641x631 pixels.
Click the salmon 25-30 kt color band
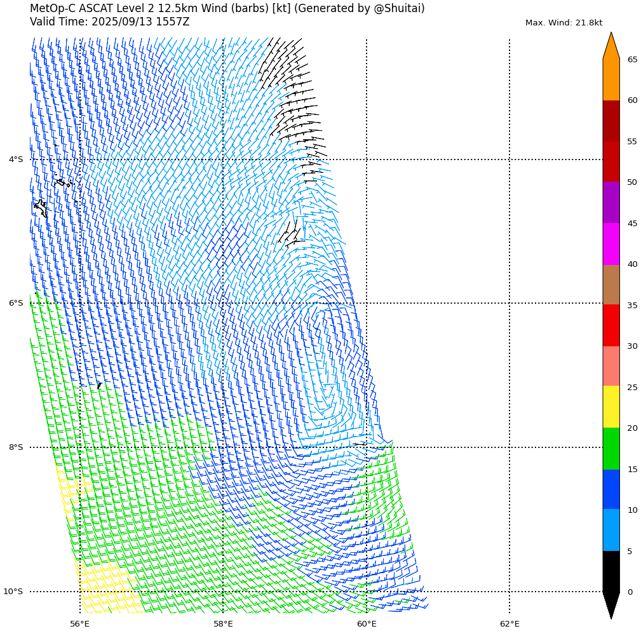(611, 367)
